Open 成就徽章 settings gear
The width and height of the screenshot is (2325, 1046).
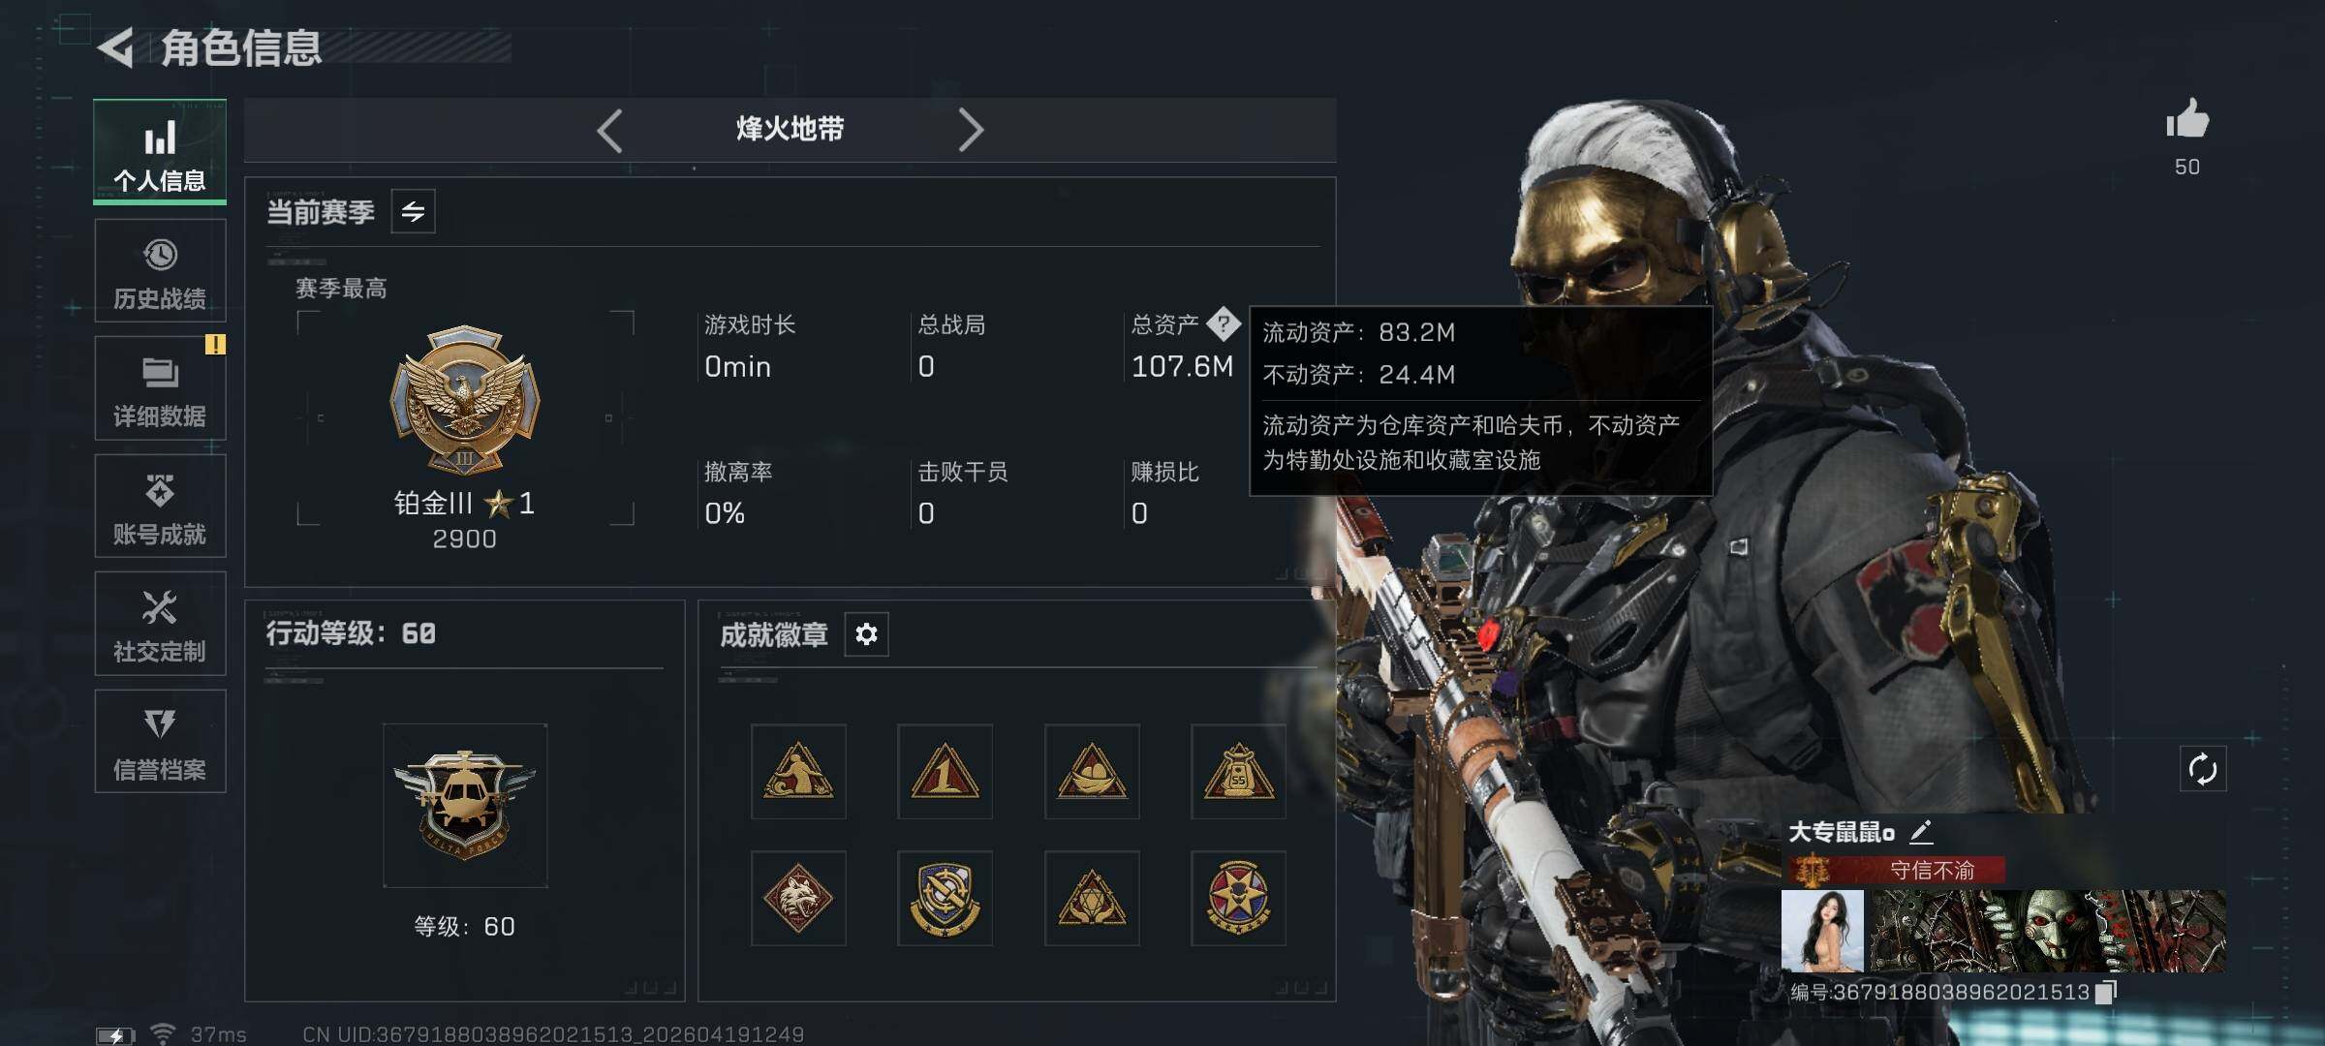866,634
